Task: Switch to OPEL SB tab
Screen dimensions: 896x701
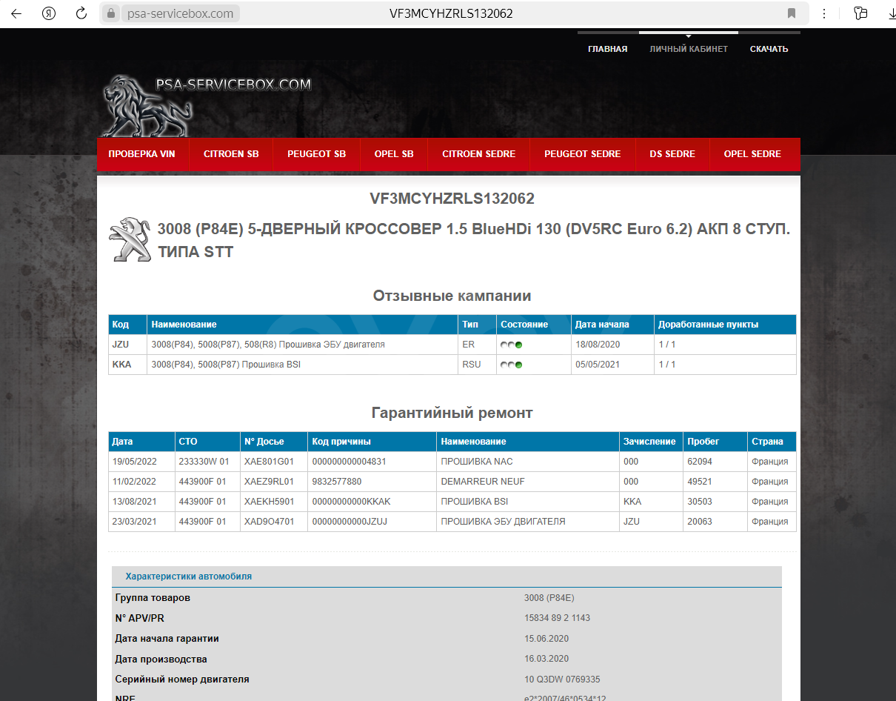Action: click(x=394, y=154)
